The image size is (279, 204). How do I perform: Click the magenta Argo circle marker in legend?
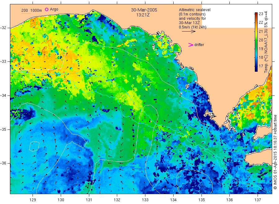[46, 9]
